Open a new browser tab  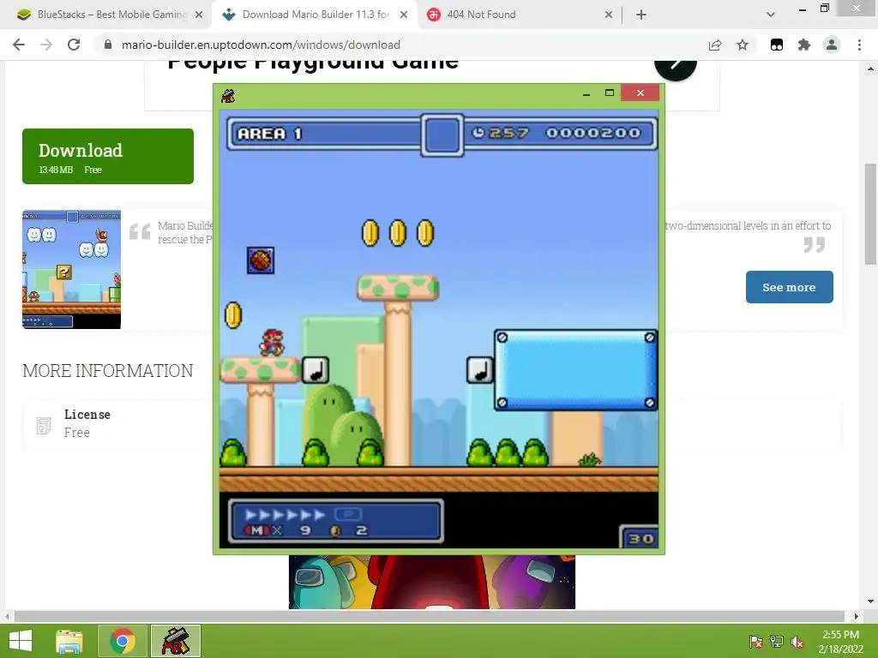tap(641, 15)
